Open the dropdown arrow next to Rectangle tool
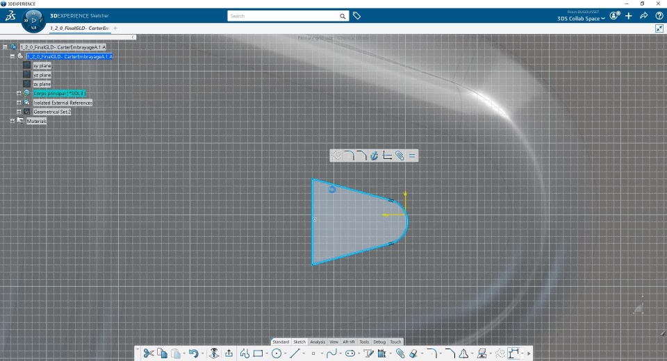Screen dimensions: 667x361 click(267, 354)
